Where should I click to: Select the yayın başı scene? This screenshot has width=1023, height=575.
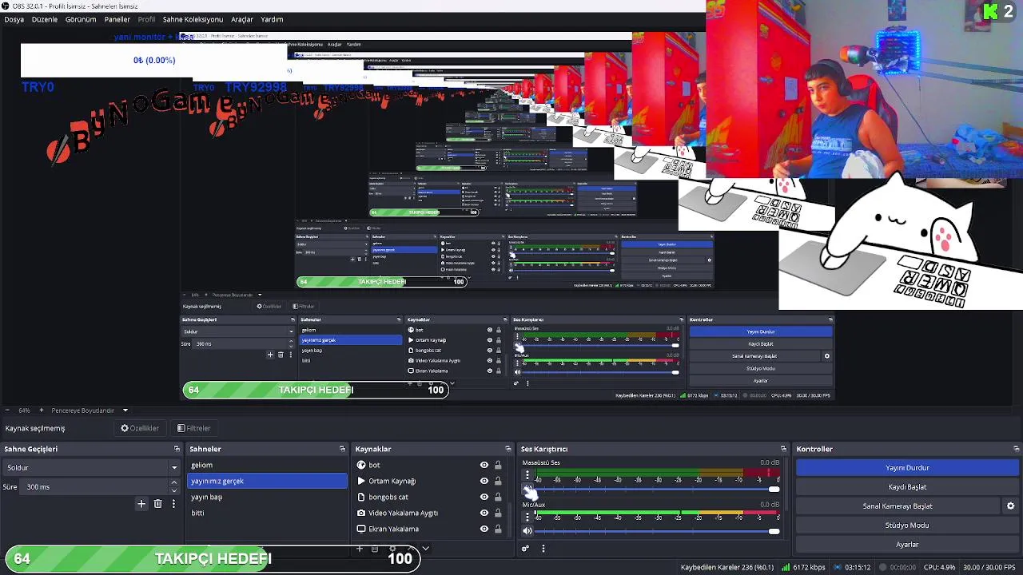pyautogui.click(x=267, y=497)
